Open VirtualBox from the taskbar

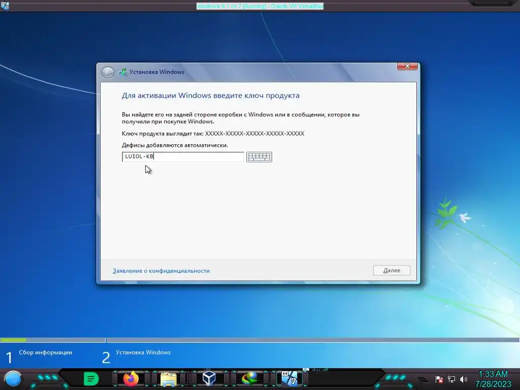[209, 378]
